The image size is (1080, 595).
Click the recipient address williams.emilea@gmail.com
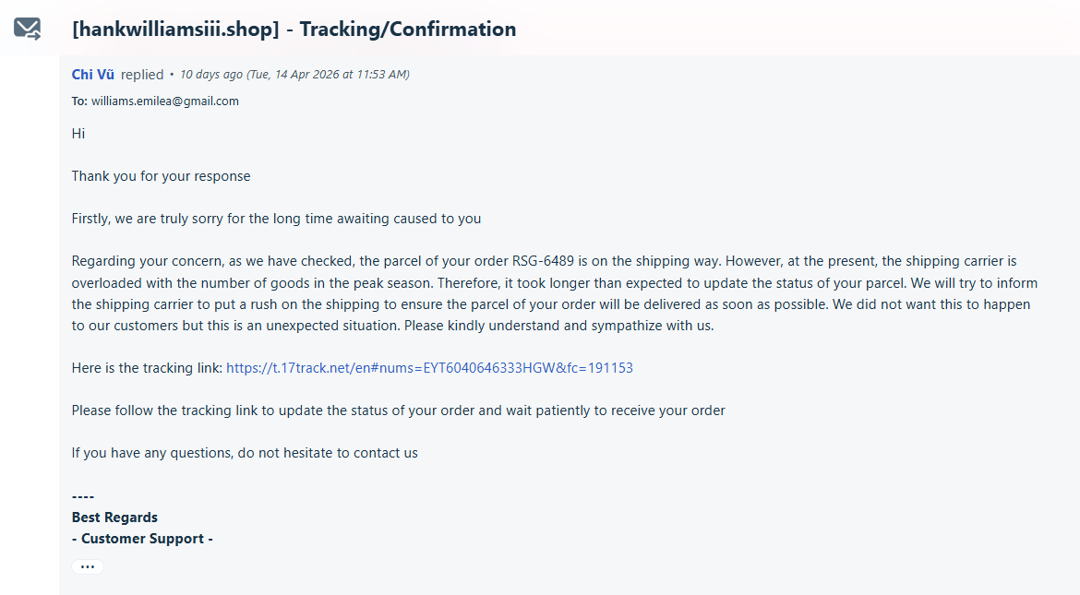164,101
